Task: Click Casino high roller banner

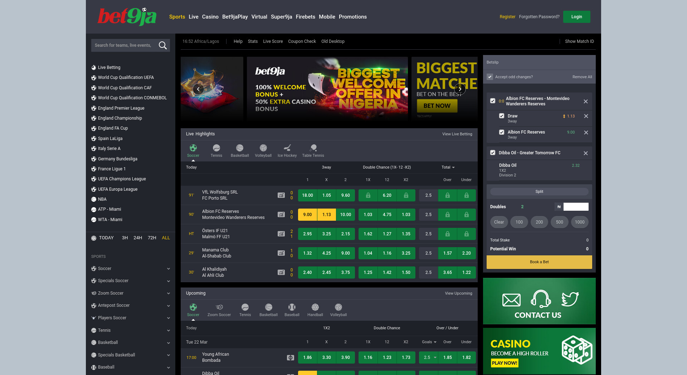Action: pos(539,351)
